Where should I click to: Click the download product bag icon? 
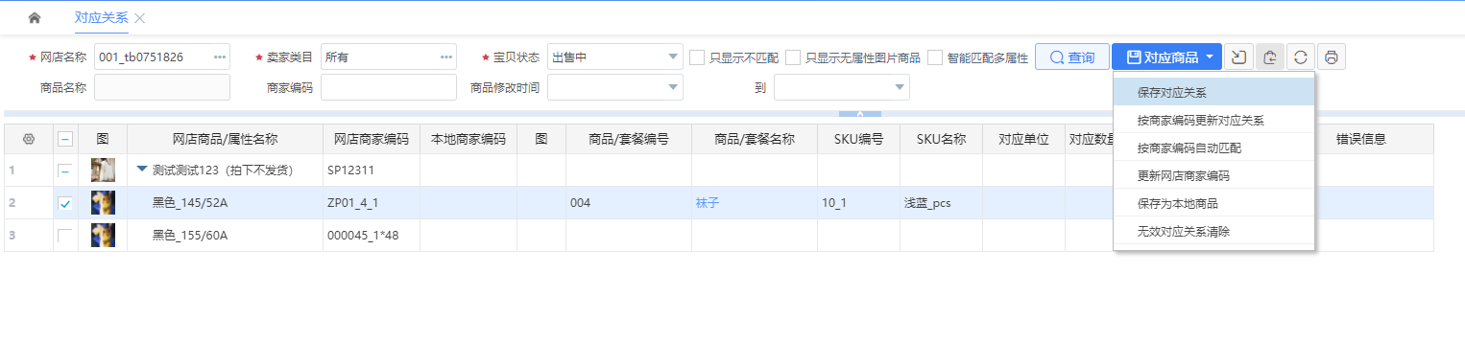coord(1269,57)
